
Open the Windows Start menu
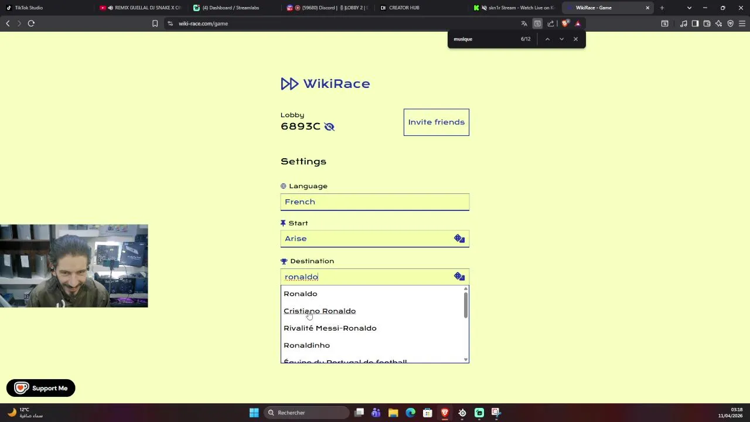254,413
